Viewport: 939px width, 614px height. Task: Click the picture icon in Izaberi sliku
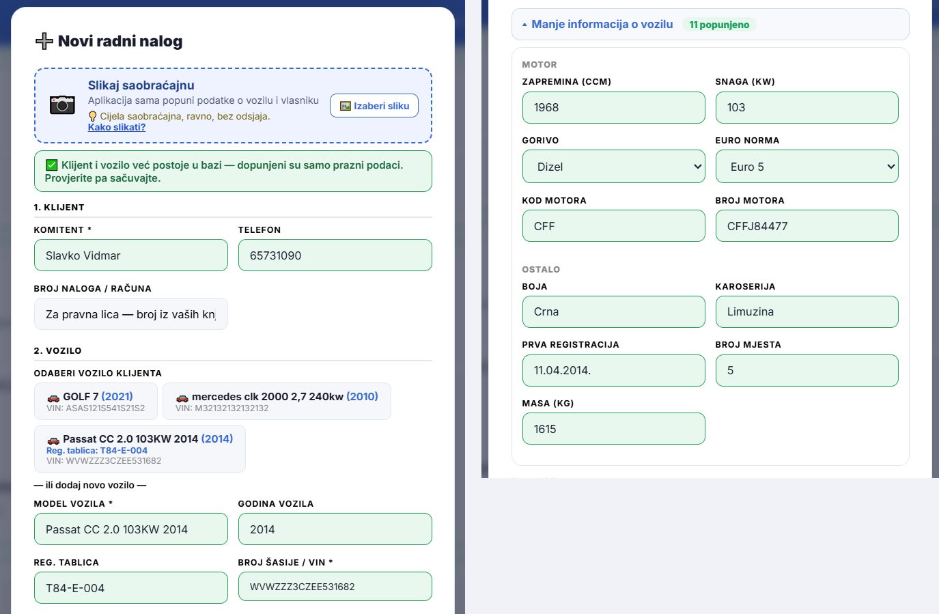point(346,106)
